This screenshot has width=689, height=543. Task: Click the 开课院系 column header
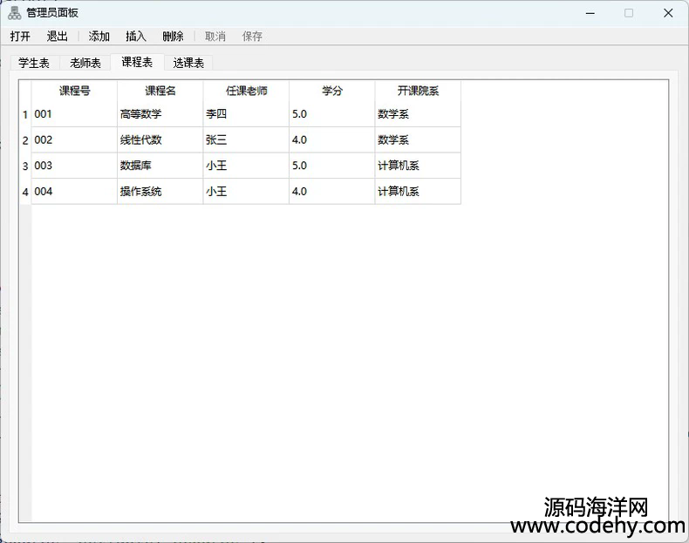tap(418, 91)
